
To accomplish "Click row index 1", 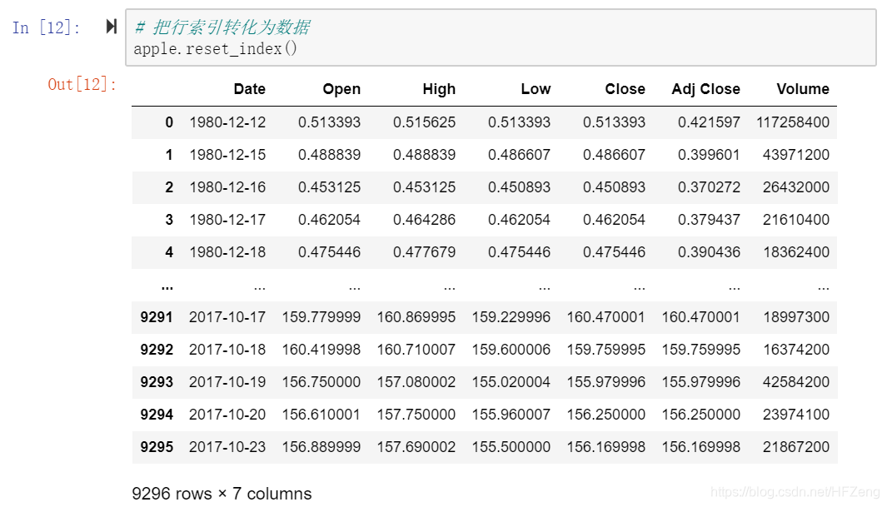I will point(169,154).
